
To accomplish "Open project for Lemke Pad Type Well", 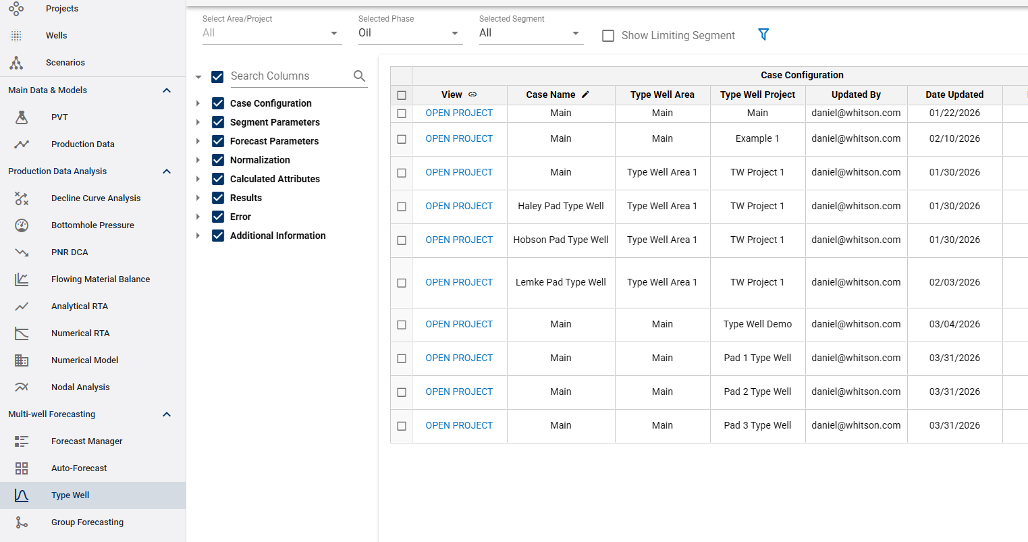I will click(459, 283).
